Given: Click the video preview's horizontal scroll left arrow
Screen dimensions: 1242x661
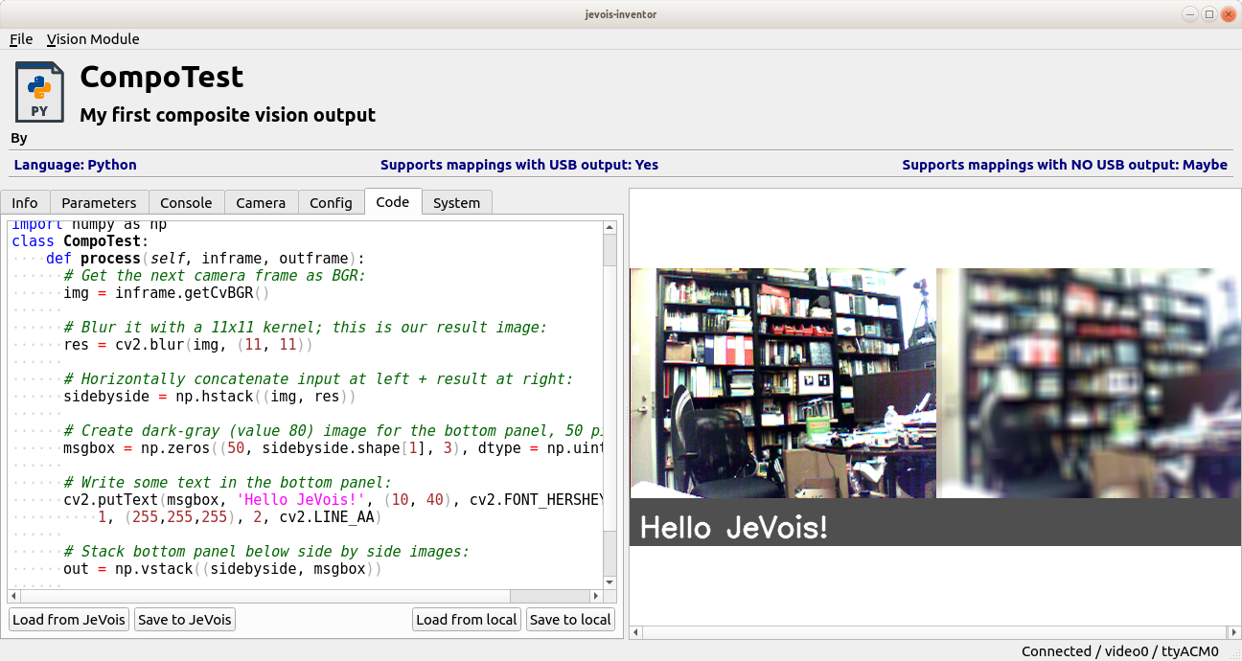Looking at the screenshot, I should [636, 632].
